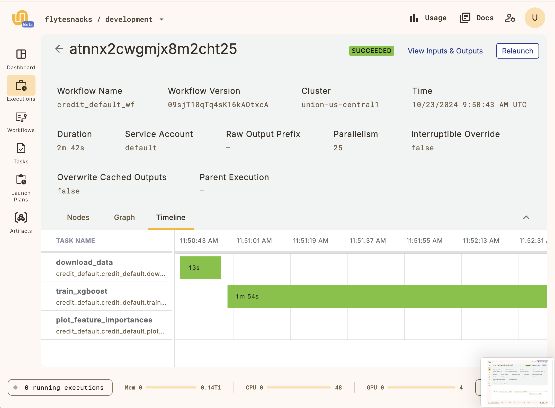Open the Launch Plans sidebar icon
Viewport: 555px width, 408px height.
(x=21, y=179)
